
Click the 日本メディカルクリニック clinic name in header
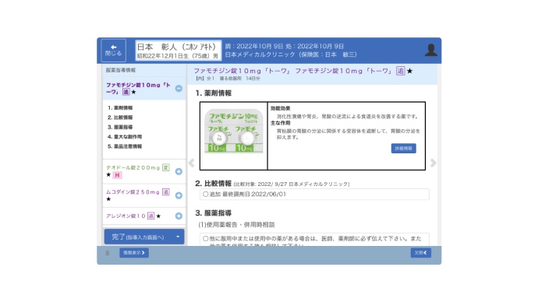coord(260,54)
